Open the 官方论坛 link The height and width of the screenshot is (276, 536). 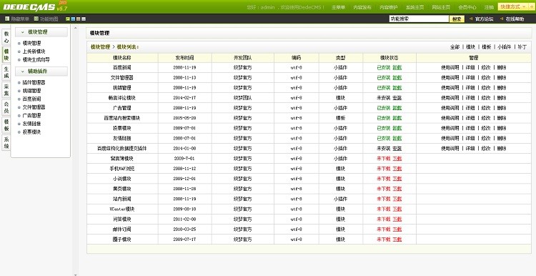[484, 19]
